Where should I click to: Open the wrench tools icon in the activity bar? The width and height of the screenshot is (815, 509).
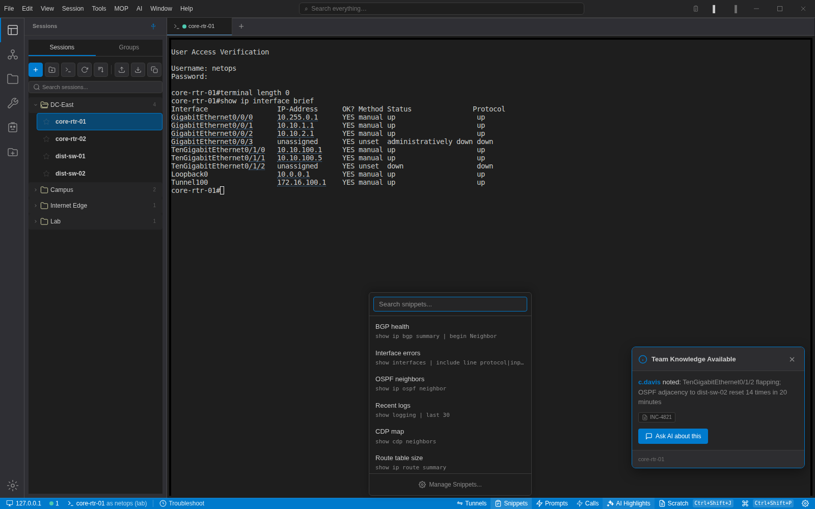[13, 103]
